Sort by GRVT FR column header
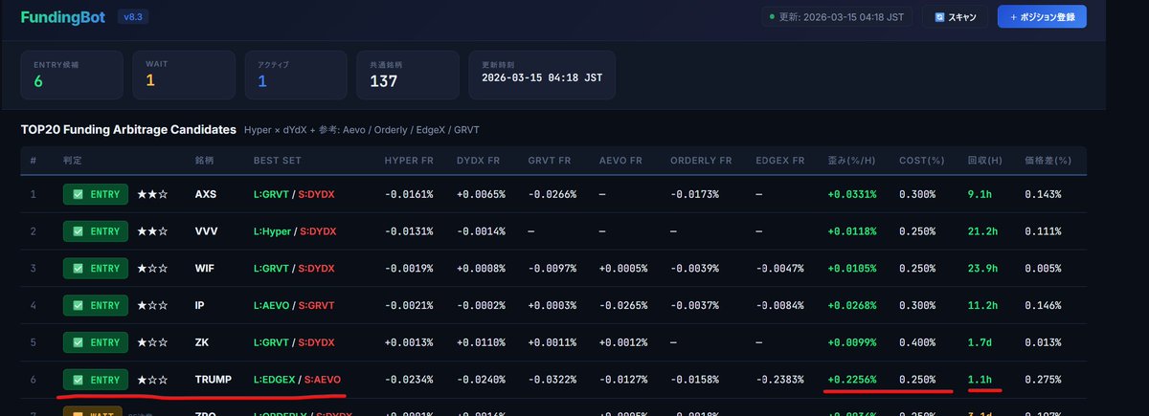Viewport: 1149px width, 416px height. [x=551, y=160]
